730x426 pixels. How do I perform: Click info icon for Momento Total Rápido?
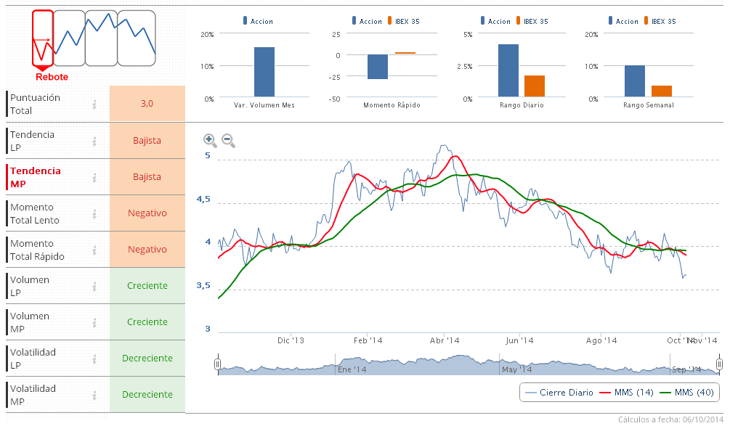pyautogui.click(x=94, y=250)
